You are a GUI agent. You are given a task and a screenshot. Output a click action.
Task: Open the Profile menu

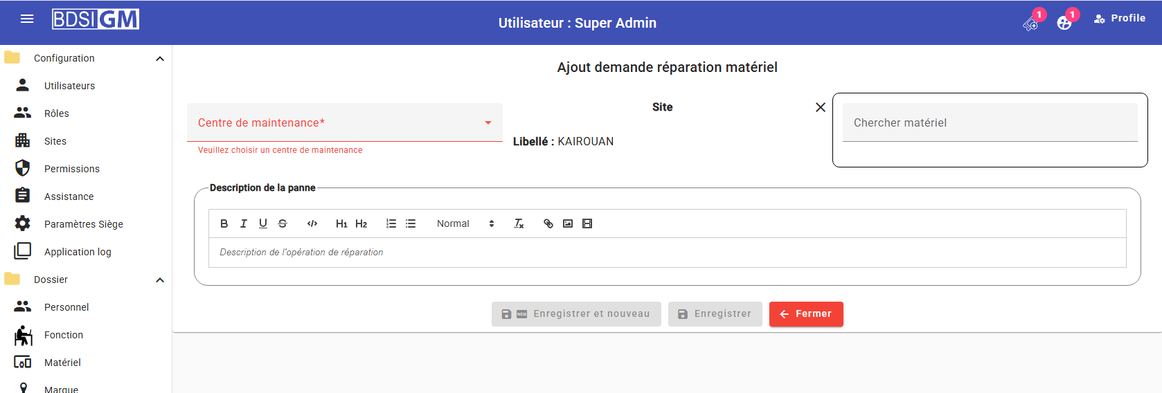click(x=1120, y=19)
